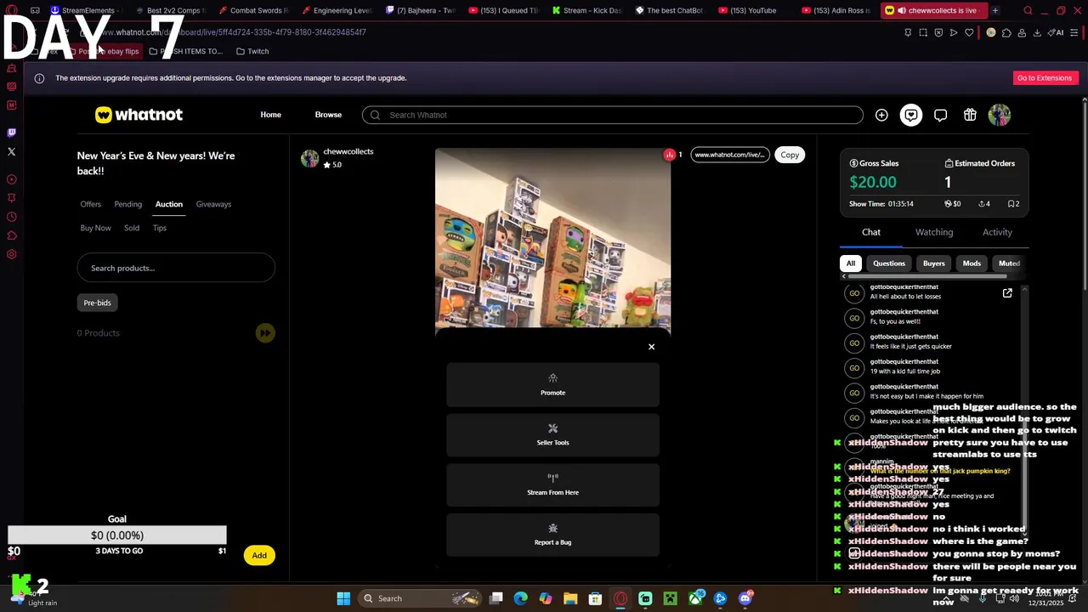Open the browser extensions puzzle icon
Viewport: 1088px width, 612px height.
(1006, 32)
